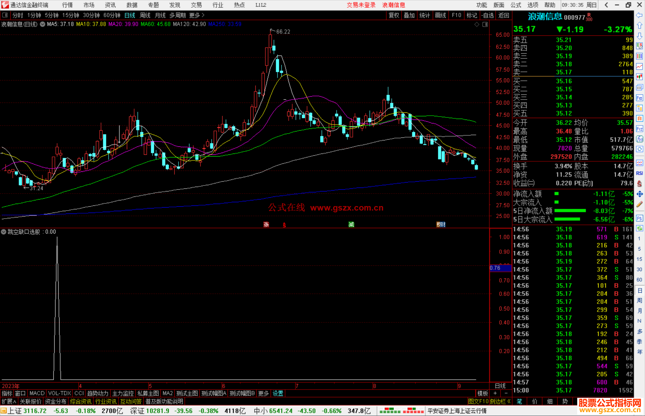Toggle the 跳空缺口选股 indicator circle button
The image size is (645, 416).
4,232
